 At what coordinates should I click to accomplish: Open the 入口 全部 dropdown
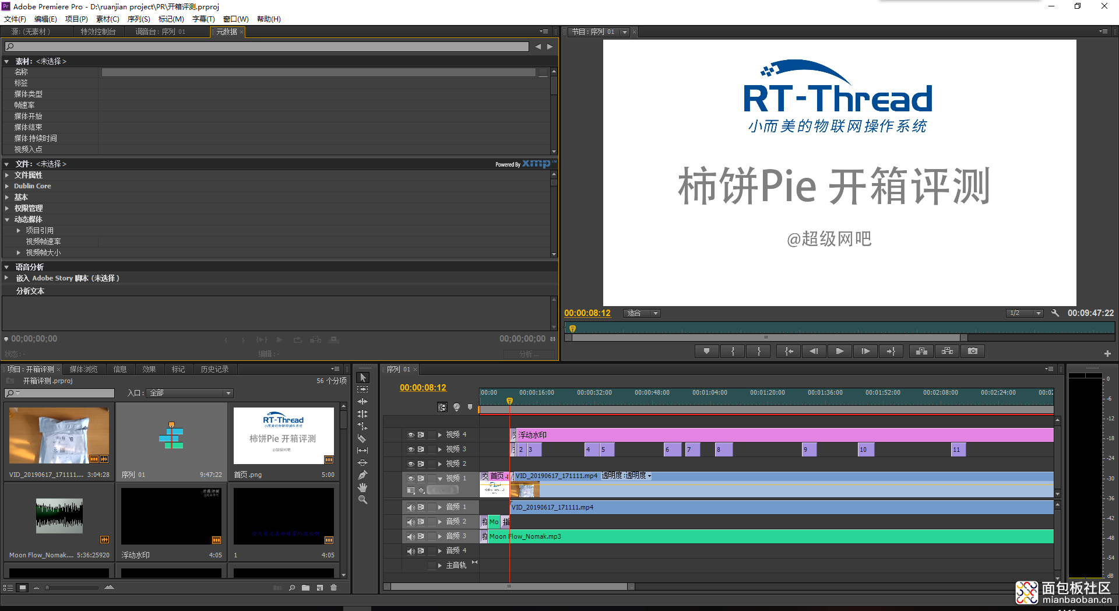190,393
